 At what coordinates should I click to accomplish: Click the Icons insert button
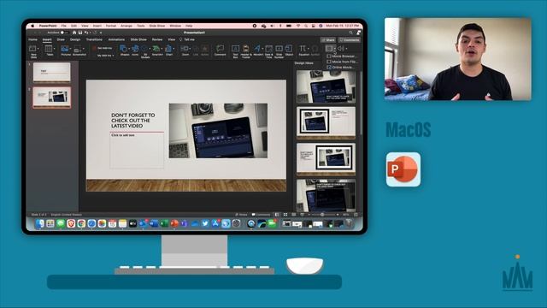[135, 49]
